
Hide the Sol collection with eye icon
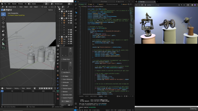coord(69,37)
